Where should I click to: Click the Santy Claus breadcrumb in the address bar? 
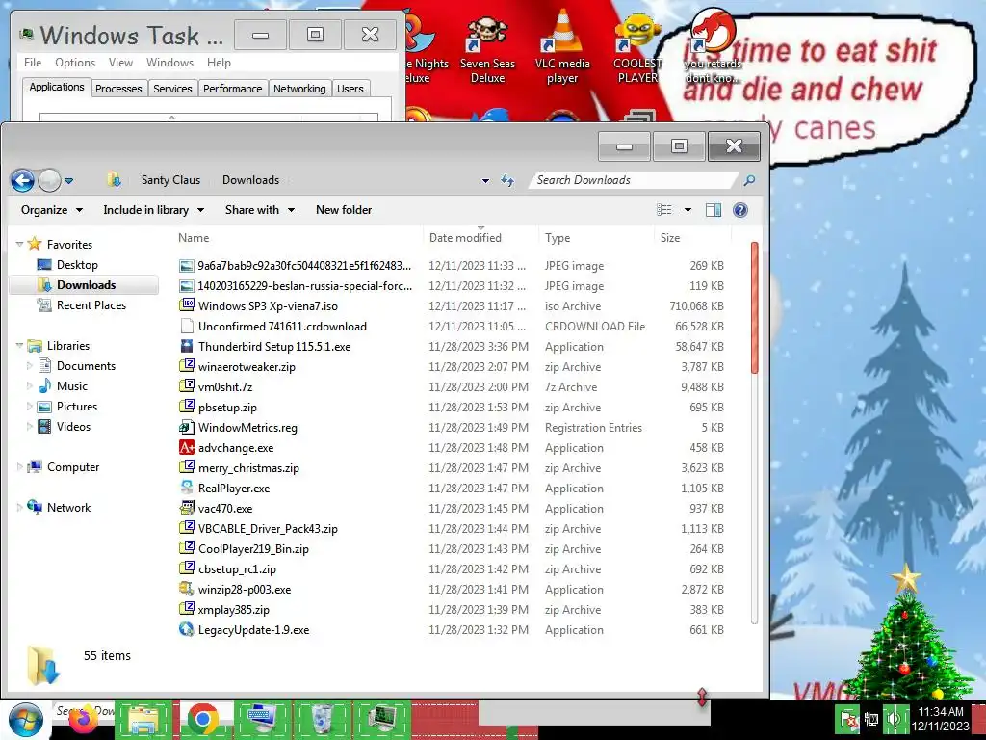[170, 180]
